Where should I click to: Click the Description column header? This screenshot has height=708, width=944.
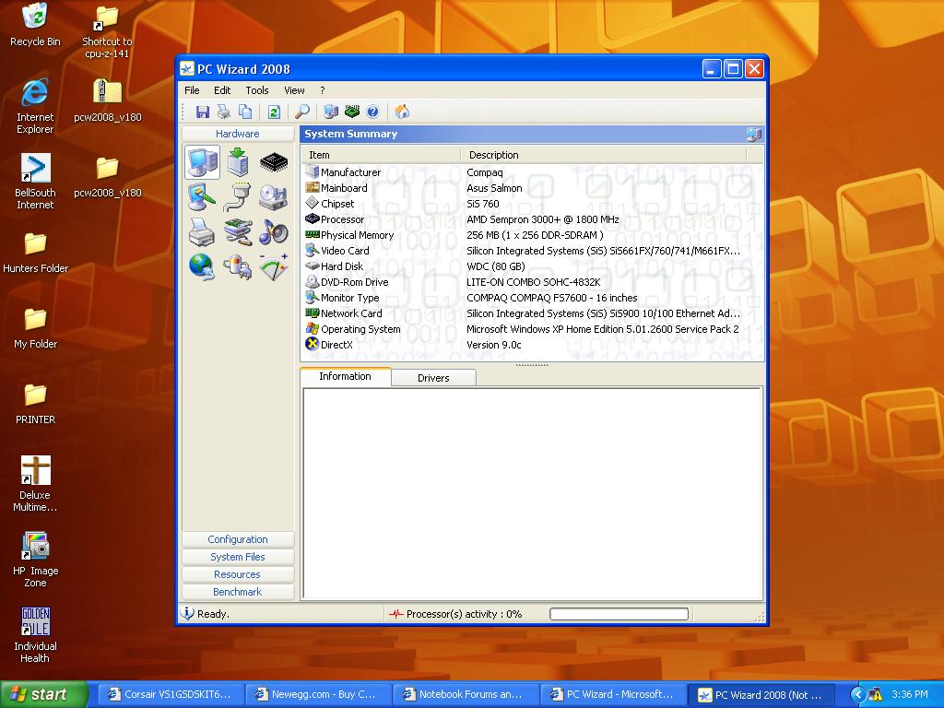[x=604, y=155]
